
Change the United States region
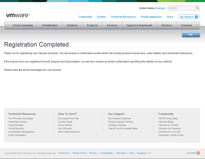(x=160, y=8)
